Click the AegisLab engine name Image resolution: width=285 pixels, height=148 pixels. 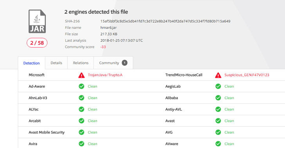pyautogui.click(x=173, y=86)
